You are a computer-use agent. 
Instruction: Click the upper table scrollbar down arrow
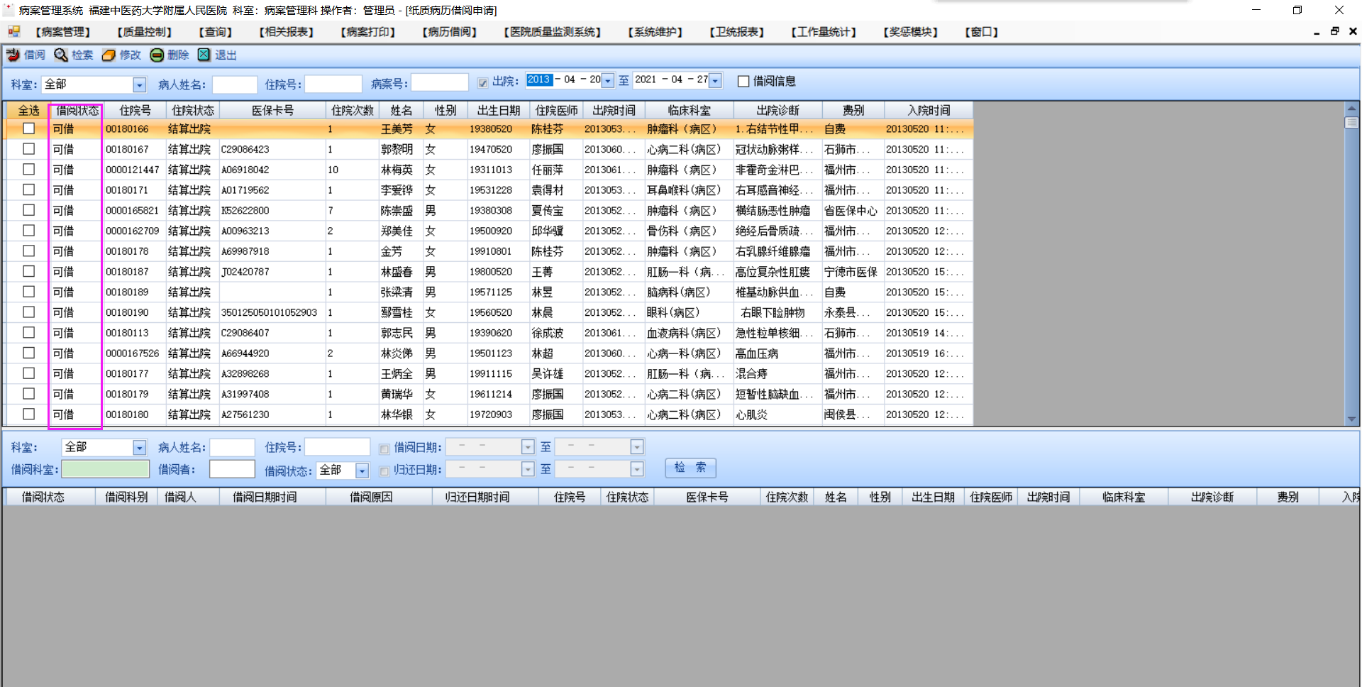(1352, 419)
